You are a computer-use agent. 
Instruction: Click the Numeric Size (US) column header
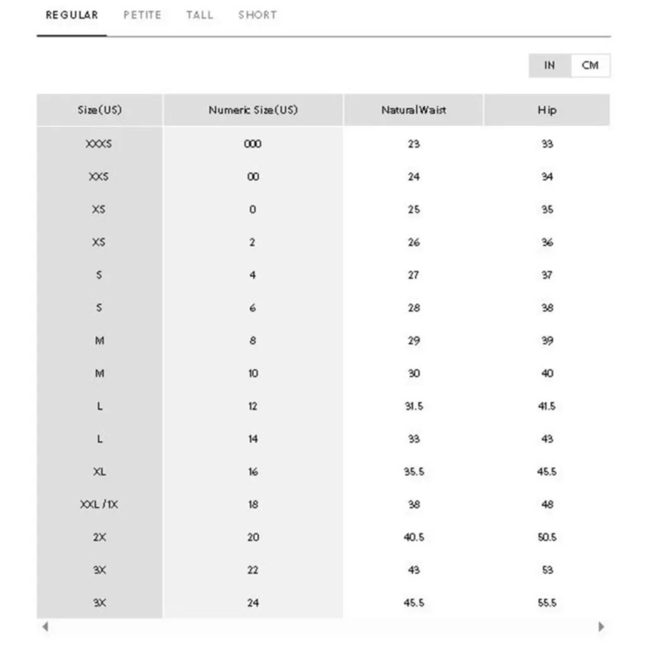pyautogui.click(x=253, y=110)
